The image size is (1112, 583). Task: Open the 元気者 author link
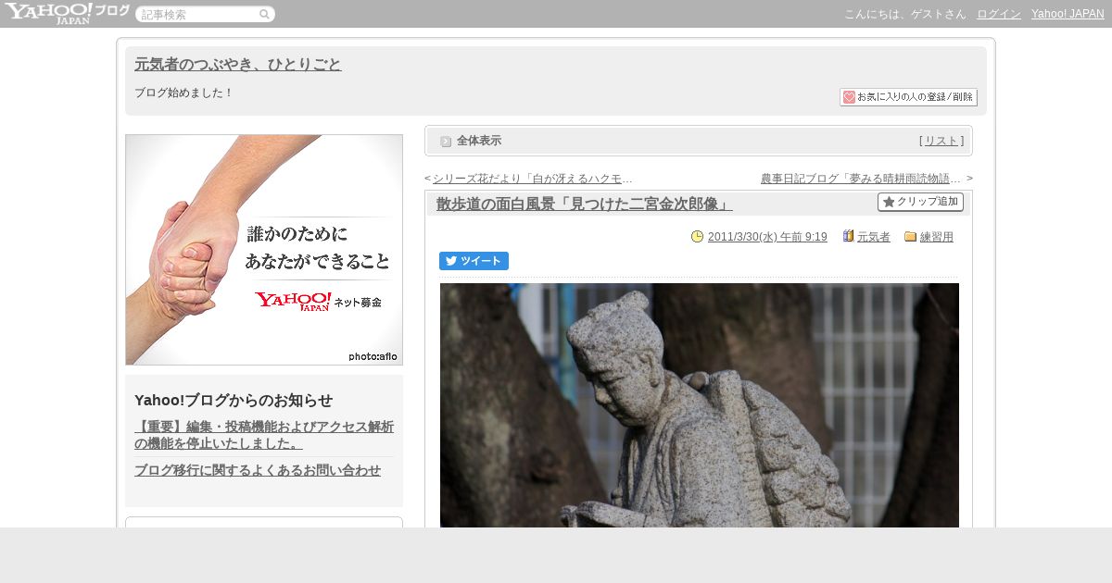[874, 237]
